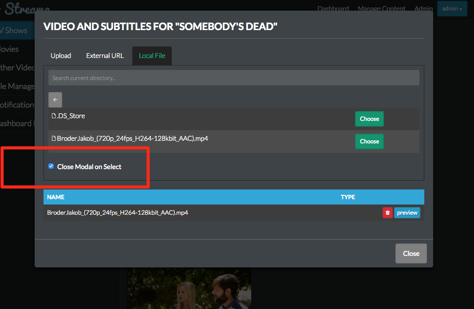Image resolution: width=474 pixels, height=309 pixels.
Task: Click the file icon beside BroderJakob mp4
Action: click(53, 138)
